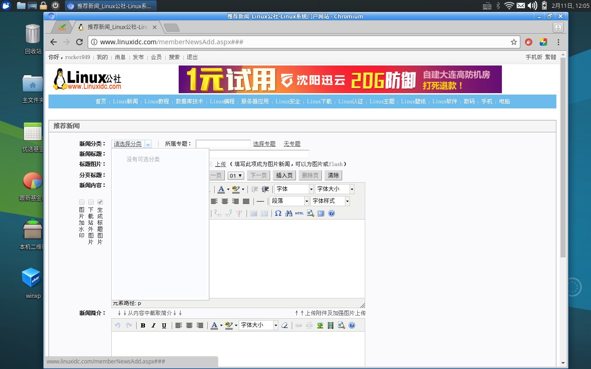
Task: Align text left in news content editor
Action: coord(214,201)
